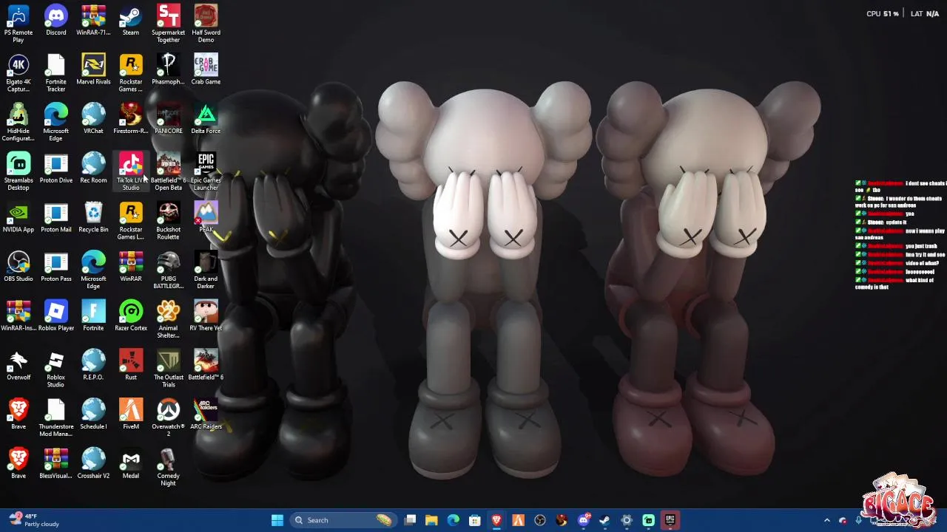Select BlessVisual archive desktop icon

click(55, 465)
